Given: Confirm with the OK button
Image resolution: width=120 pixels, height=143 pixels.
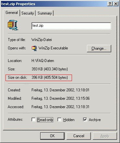Looking at the screenshot, I should point(52,136).
